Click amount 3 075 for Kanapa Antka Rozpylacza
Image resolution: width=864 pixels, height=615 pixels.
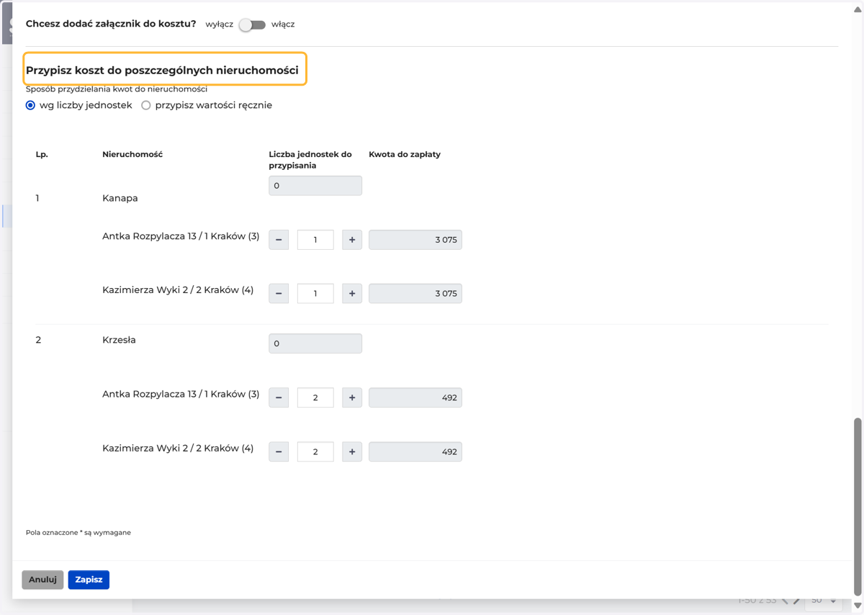pyautogui.click(x=415, y=240)
